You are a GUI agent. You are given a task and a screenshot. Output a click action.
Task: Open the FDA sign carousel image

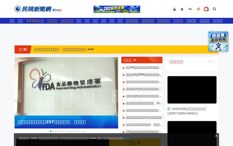(x=66, y=86)
